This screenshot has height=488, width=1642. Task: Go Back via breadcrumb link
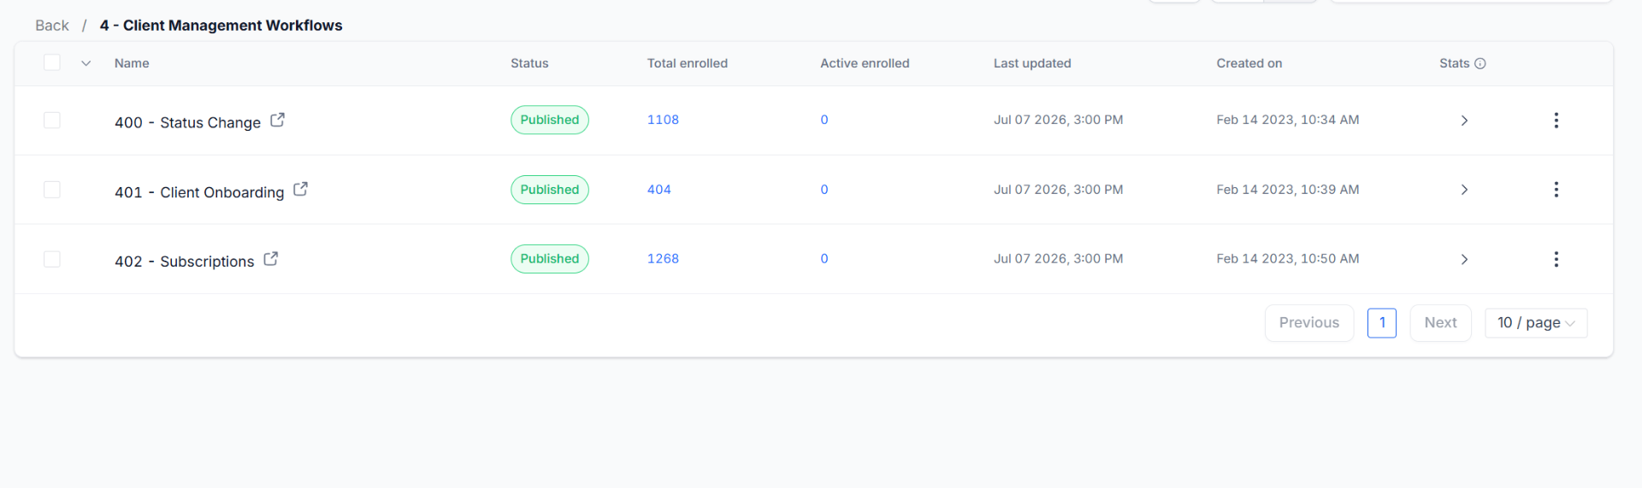tap(52, 26)
